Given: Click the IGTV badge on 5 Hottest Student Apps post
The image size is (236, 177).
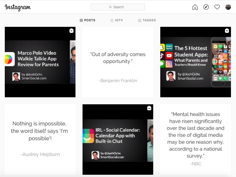Looking at the screenshot, I should point(227,31).
